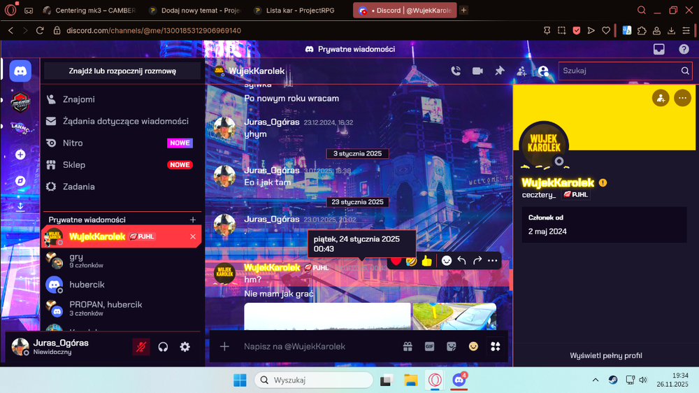Screen dimensions: 699x393
Task: Open more options on profile banner
Action: 682,98
